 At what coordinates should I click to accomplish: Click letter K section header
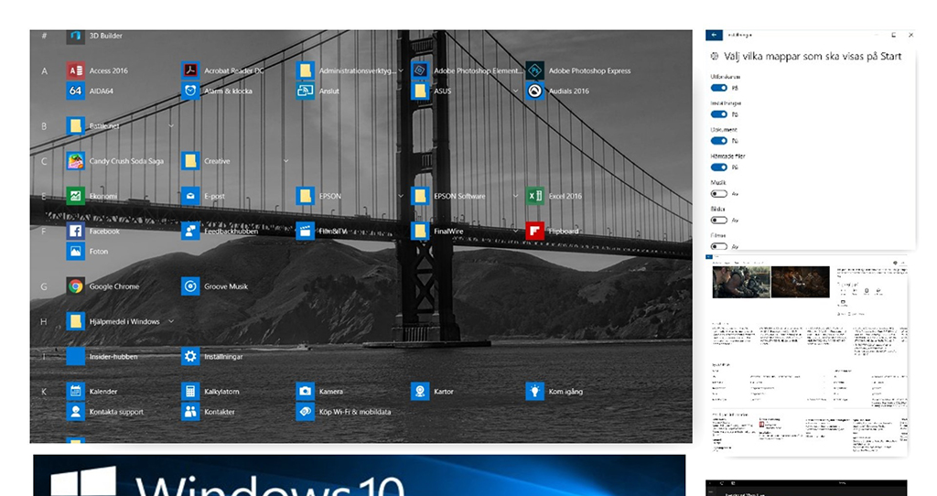(x=44, y=392)
